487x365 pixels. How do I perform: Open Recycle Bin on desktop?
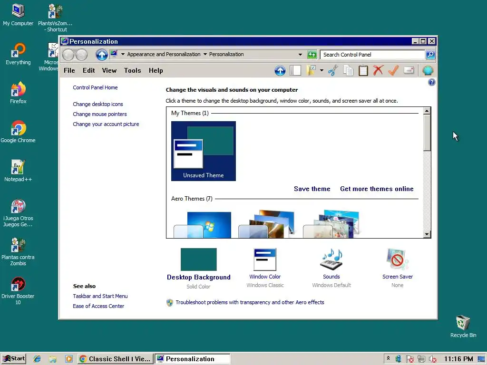tap(463, 326)
